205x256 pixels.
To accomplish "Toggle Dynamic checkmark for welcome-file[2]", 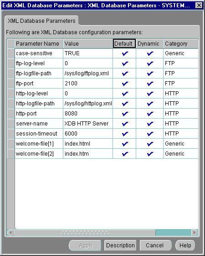I will [x=150, y=154].
